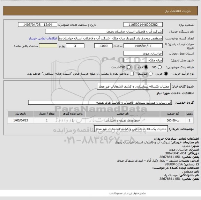Select the کالا/خدمت radio button
This screenshot has height=200, width=201.
coord(128,67)
